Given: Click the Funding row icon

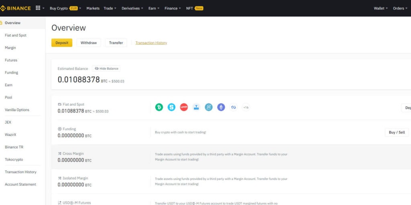Looking at the screenshot, I should pyautogui.click(x=59, y=129).
